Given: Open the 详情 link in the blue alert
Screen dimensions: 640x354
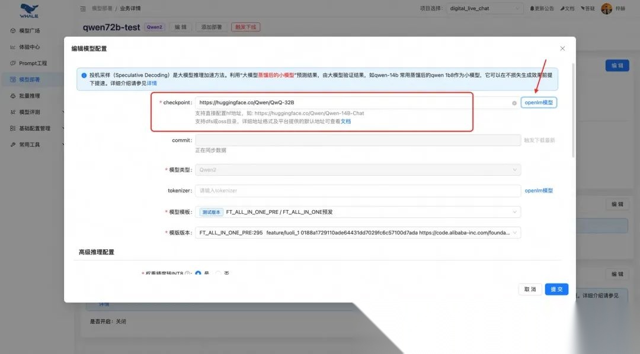Looking at the screenshot, I should [152, 83].
